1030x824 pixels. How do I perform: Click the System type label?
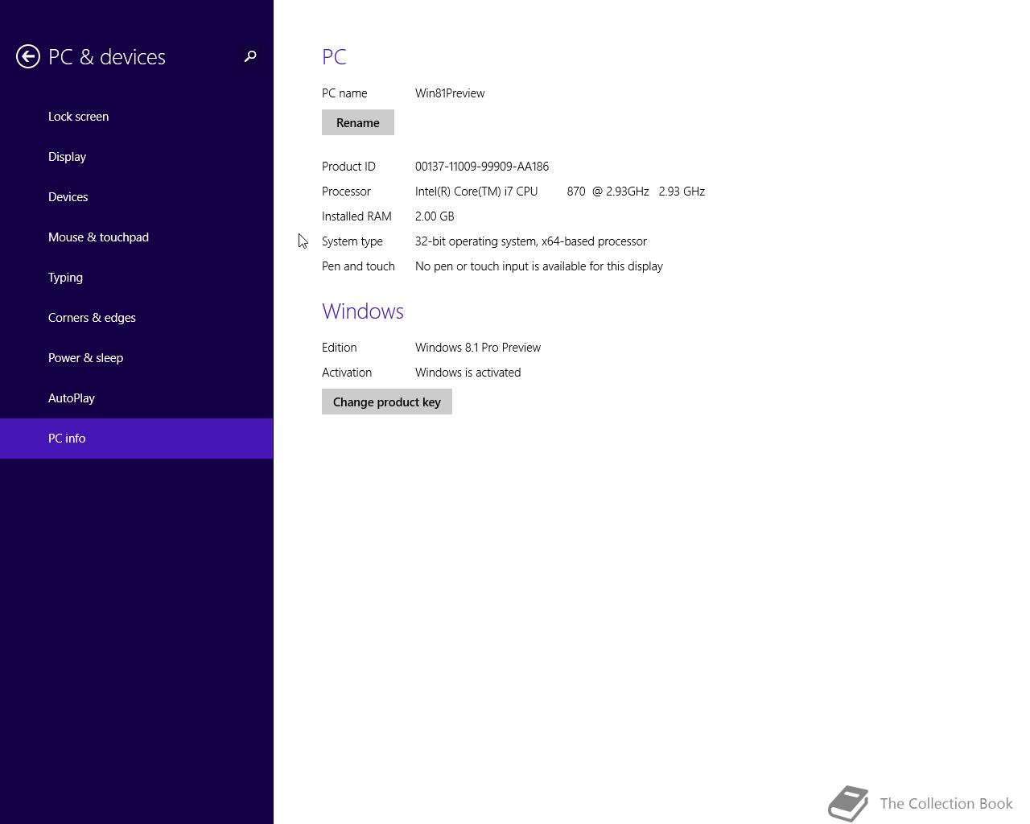tap(352, 241)
